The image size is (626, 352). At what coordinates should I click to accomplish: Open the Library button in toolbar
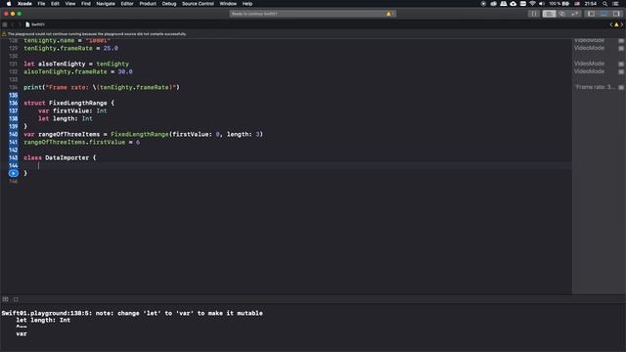[x=533, y=14]
